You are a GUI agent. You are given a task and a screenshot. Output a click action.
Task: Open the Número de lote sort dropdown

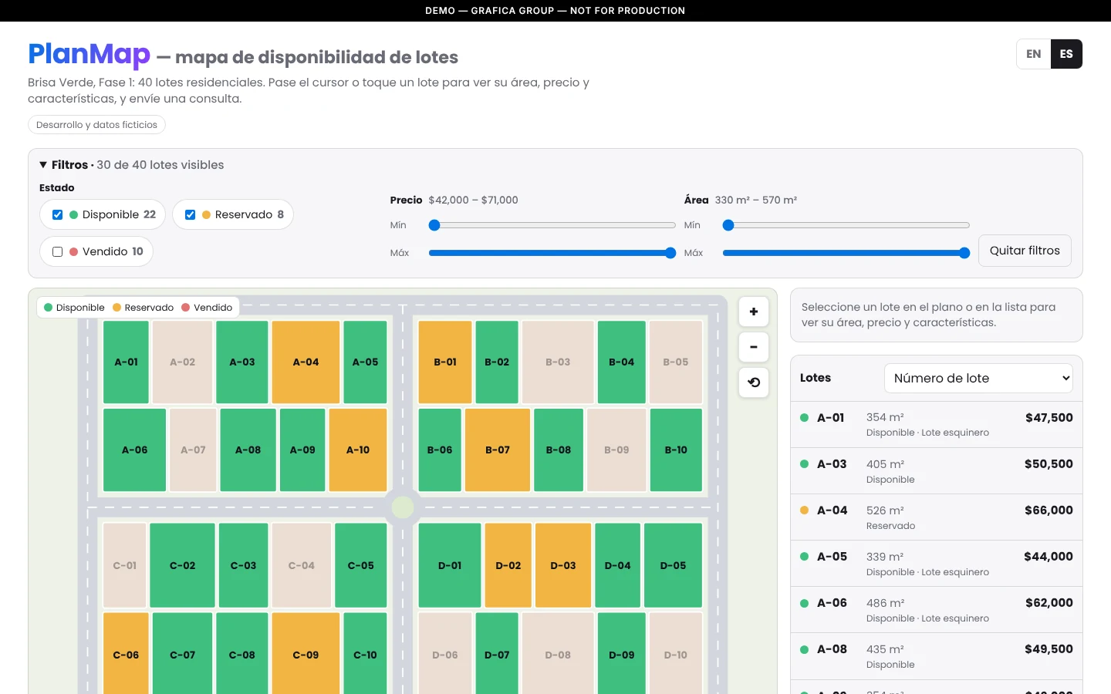(978, 378)
